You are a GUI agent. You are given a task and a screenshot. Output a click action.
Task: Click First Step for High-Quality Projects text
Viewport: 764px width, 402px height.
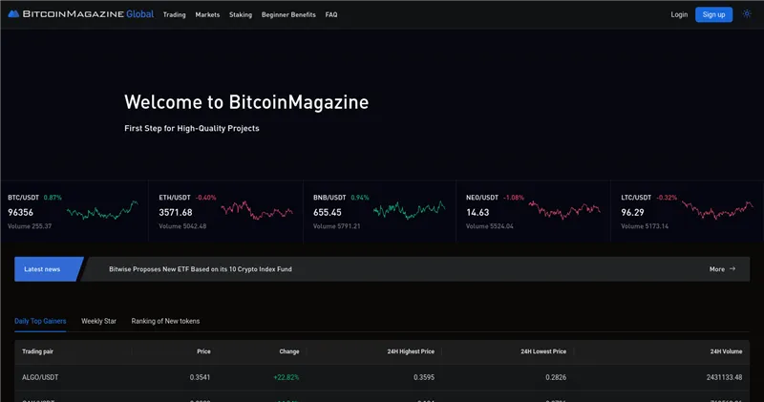(x=192, y=128)
